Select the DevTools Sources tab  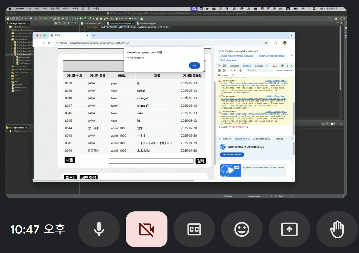[x=259, y=66]
